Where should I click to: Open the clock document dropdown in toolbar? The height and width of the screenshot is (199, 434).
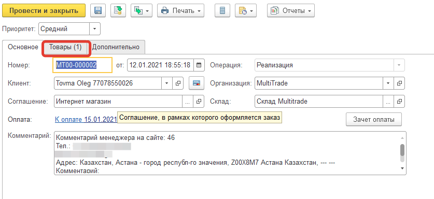(x=246, y=11)
